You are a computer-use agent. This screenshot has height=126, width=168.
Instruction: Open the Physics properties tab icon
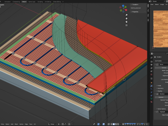[152, 92]
